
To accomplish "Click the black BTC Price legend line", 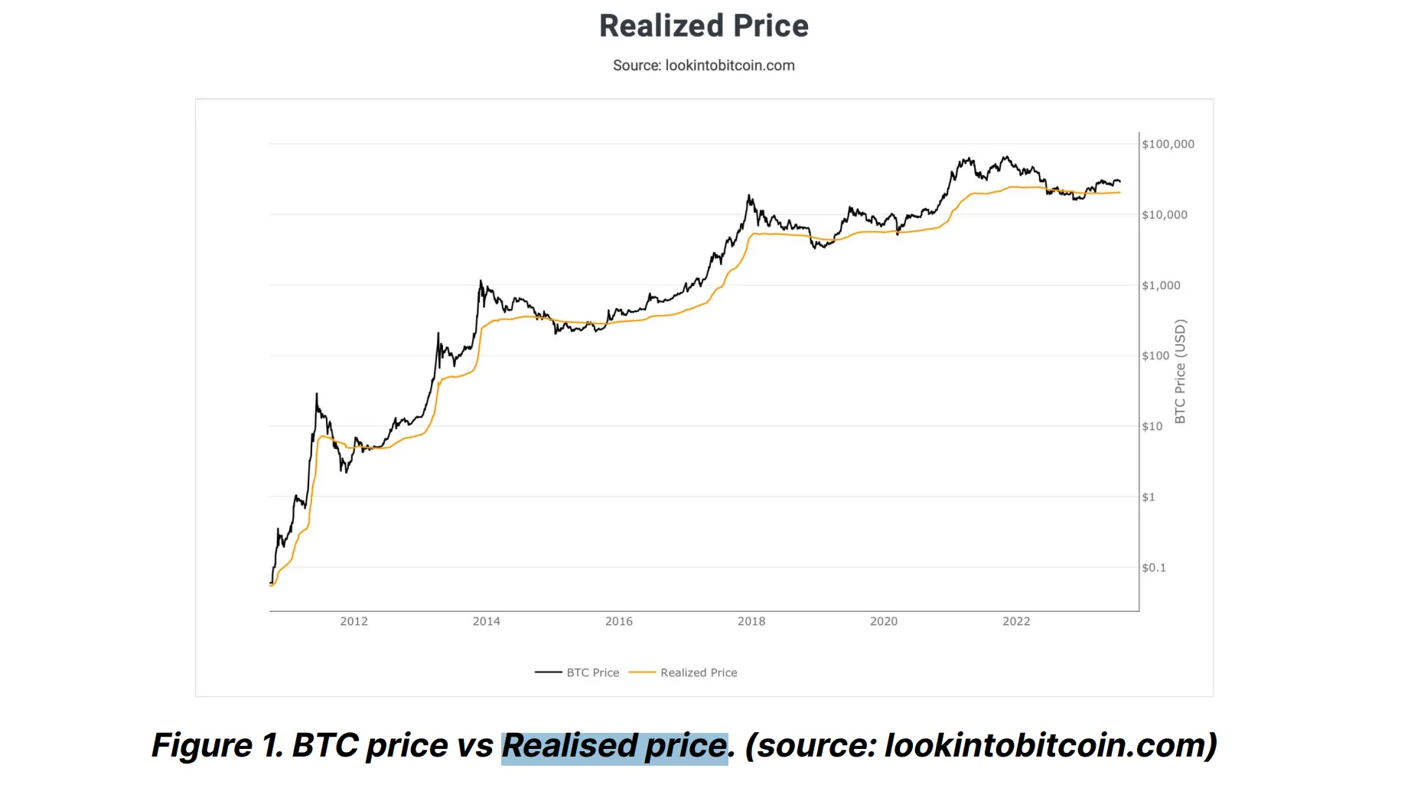I will [x=548, y=672].
